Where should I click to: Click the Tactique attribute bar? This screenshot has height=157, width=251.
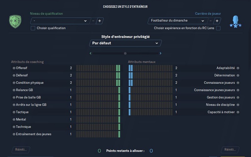[98, 112]
